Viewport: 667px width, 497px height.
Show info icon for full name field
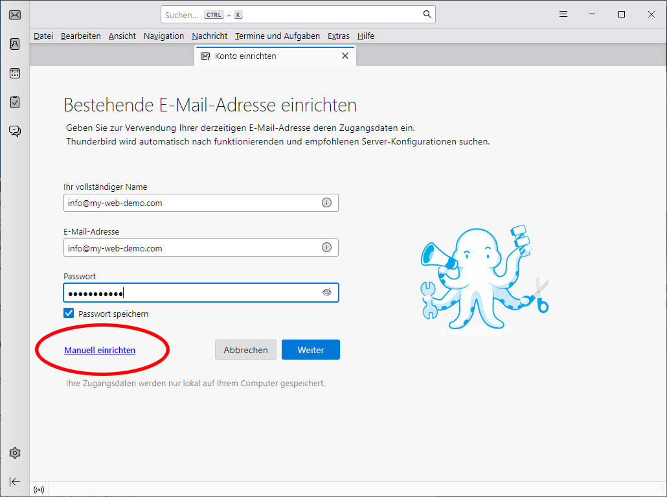pos(326,203)
